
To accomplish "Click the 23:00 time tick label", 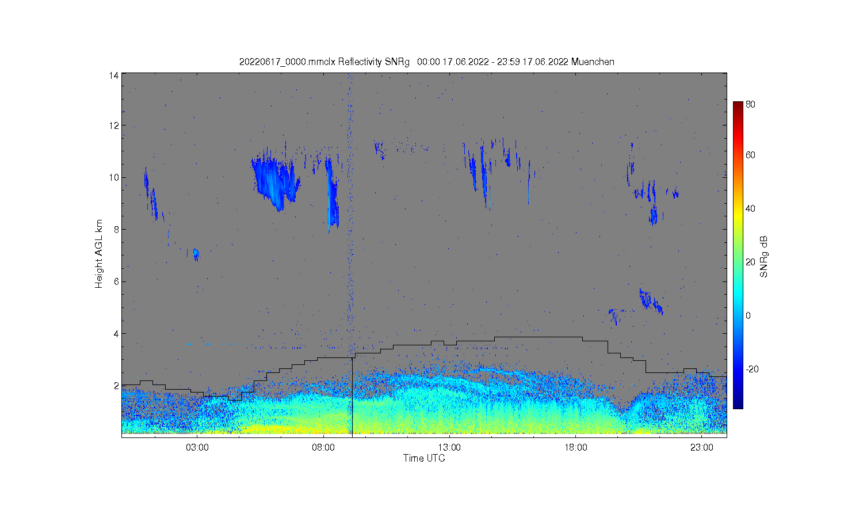I will 702,447.
